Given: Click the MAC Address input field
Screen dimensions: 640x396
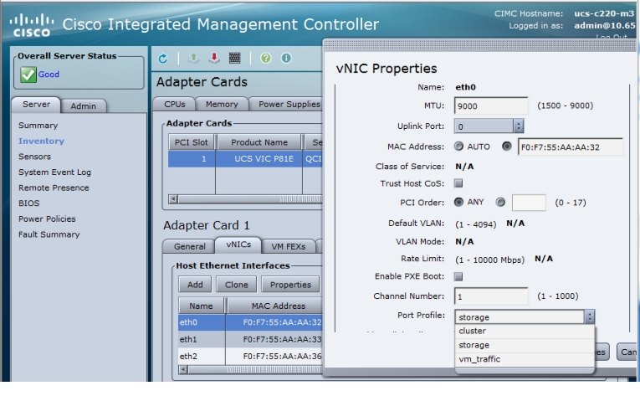Looking at the screenshot, I should 571,147.
